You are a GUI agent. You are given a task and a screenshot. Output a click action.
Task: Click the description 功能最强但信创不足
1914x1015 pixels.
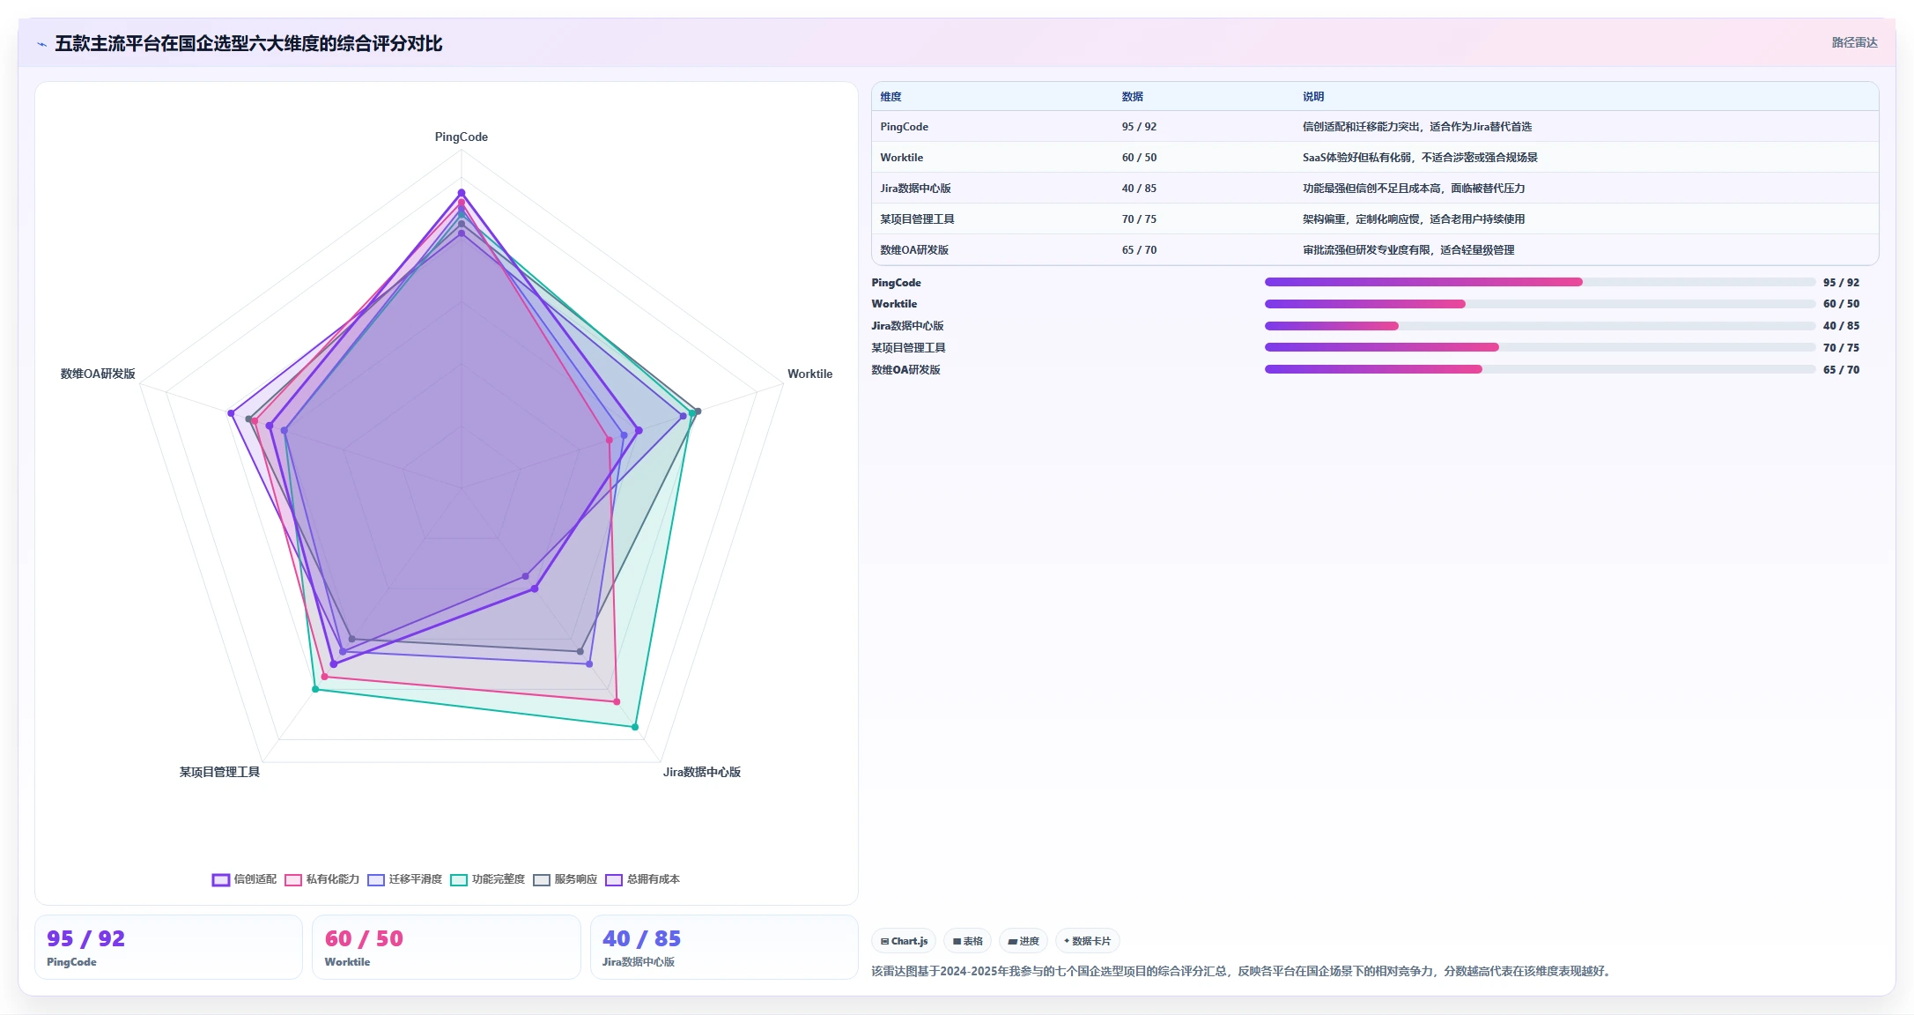1414,189
